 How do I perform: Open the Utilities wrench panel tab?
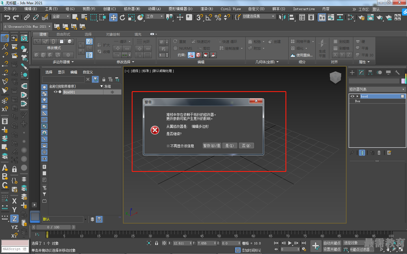397,73
